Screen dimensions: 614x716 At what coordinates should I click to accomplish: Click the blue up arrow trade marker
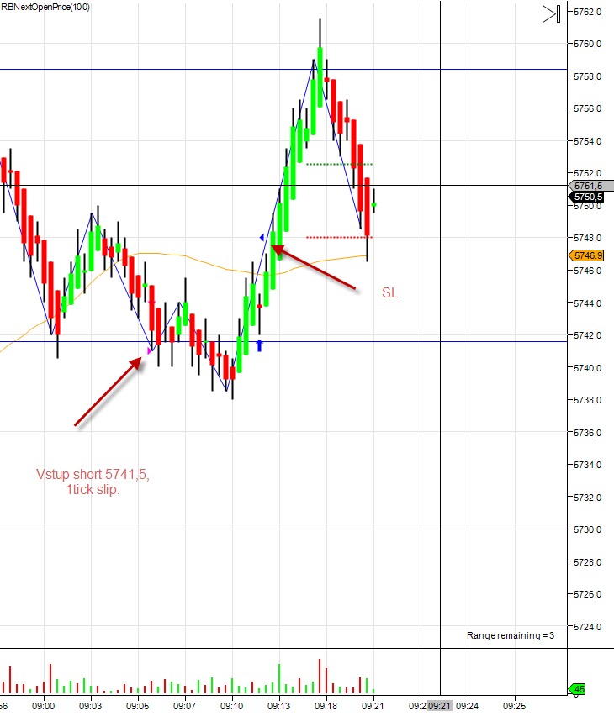click(260, 345)
